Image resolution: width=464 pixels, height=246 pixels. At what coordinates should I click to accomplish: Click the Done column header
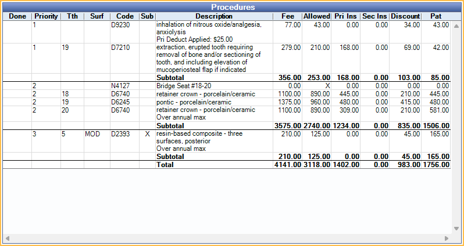pyautogui.click(x=17, y=16)
